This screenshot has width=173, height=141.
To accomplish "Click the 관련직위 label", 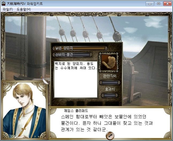I will [x=110, y=76].
